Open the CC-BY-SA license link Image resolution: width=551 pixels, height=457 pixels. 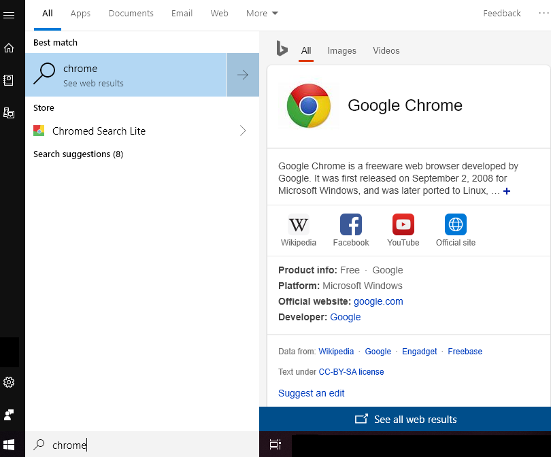click(351, 371)
